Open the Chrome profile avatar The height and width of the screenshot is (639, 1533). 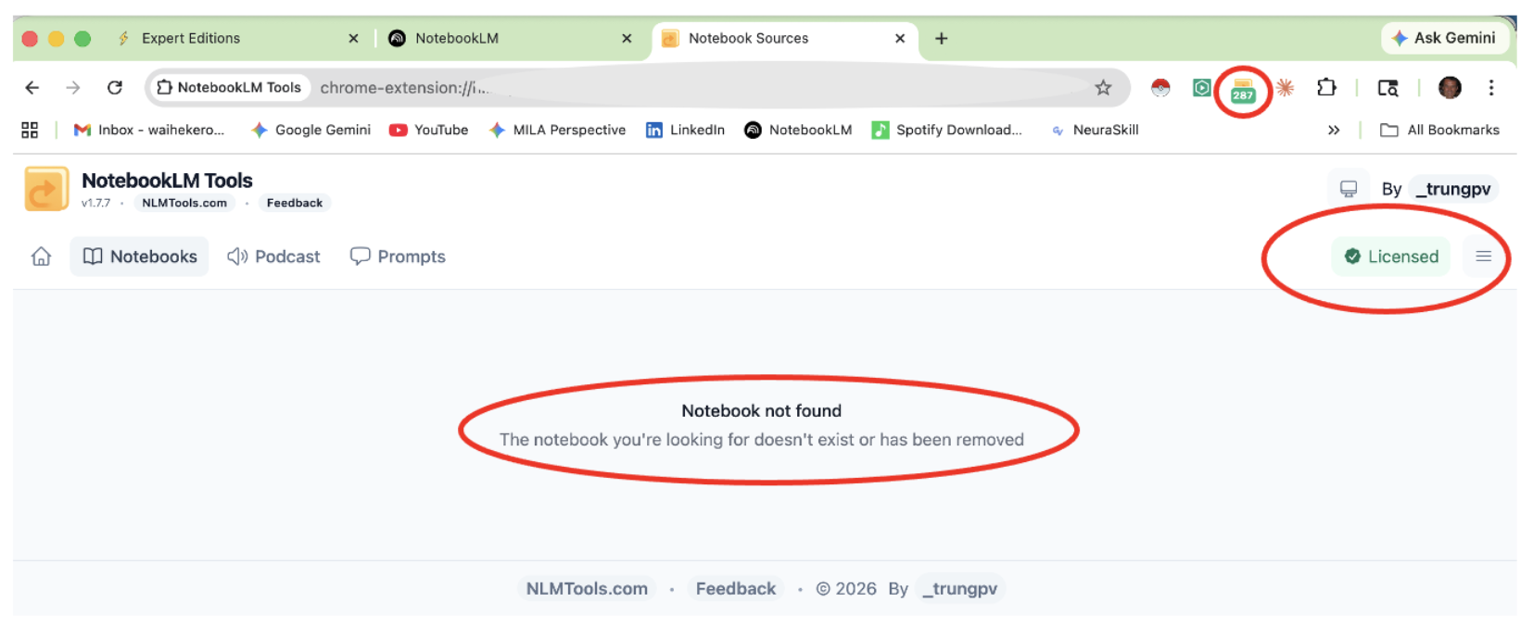click(1450, 88)
